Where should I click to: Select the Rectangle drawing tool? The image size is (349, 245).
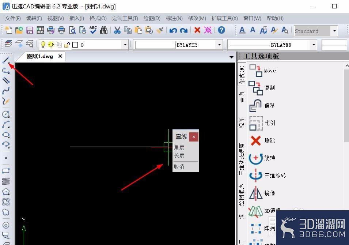[x=6, y=171]
